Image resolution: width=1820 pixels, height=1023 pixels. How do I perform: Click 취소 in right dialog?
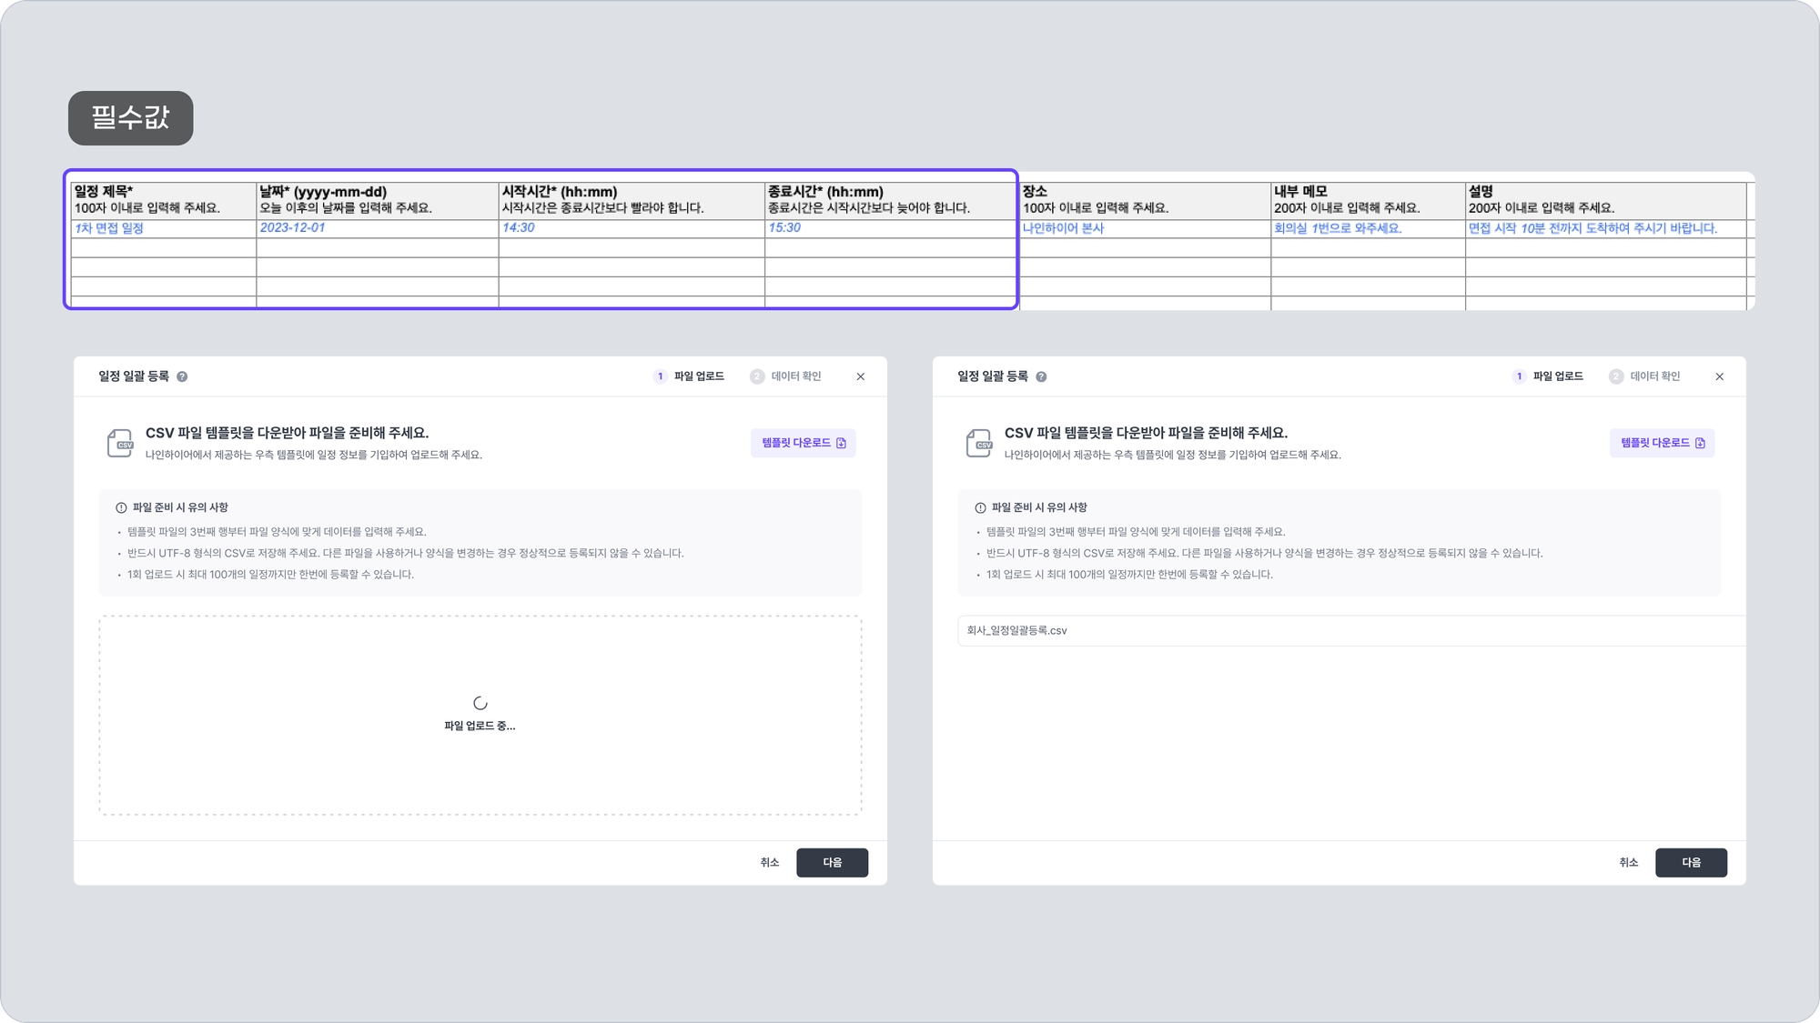pos(1628,862)
